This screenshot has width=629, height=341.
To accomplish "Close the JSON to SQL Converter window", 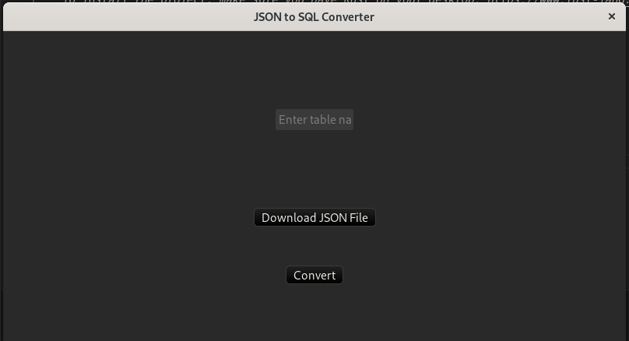I will point(611,16).
